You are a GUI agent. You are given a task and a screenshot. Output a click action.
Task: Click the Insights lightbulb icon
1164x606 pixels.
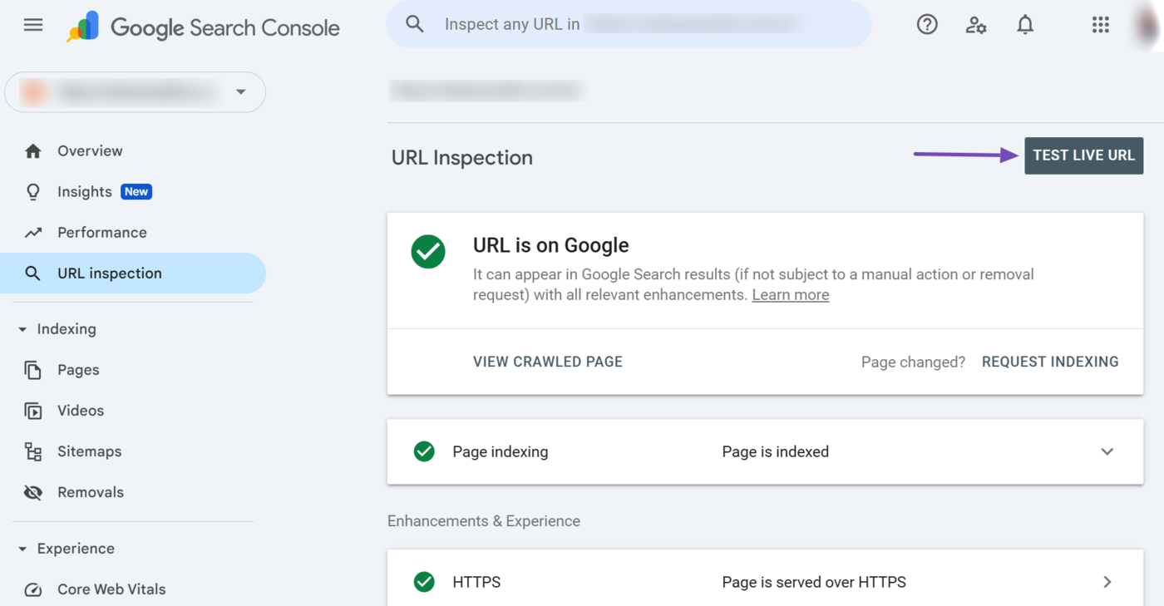click(33, 192)
